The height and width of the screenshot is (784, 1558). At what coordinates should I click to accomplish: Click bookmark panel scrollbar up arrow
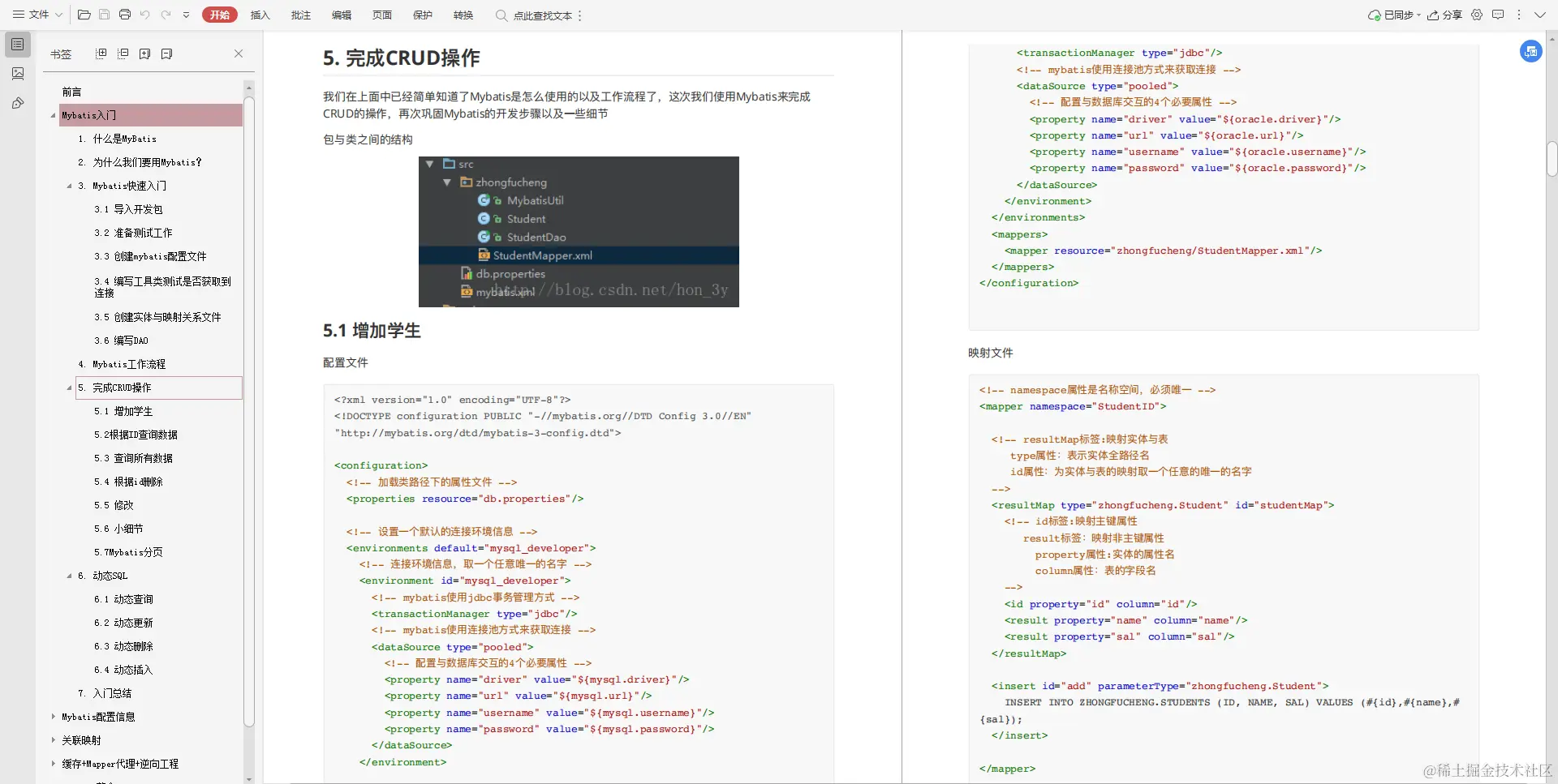tap(249, 87)
